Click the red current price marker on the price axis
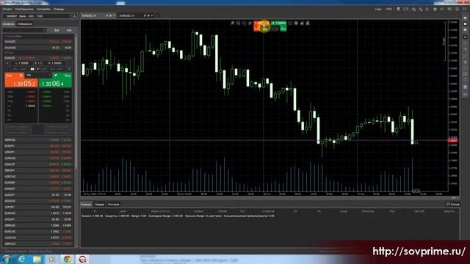 coord(452,140)
